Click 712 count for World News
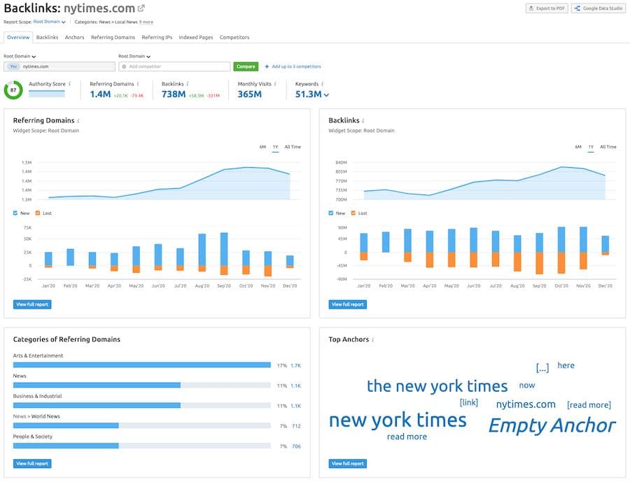The height and width of the screenshot is (482, 630). [x=297, y=426]
